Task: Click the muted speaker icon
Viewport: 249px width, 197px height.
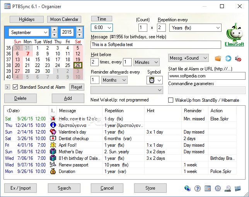Action: 238,58
